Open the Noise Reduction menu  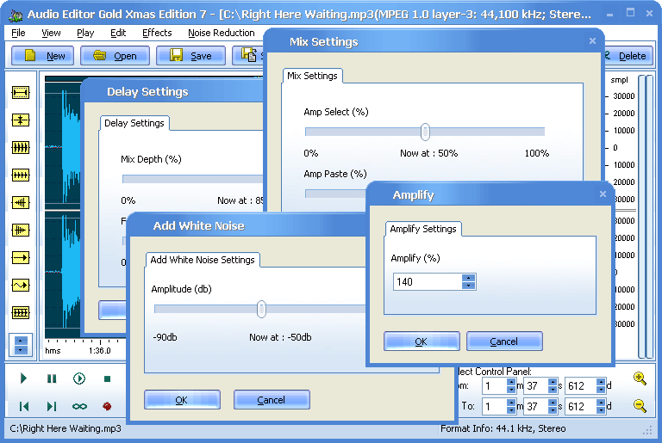tap(222, 33)
